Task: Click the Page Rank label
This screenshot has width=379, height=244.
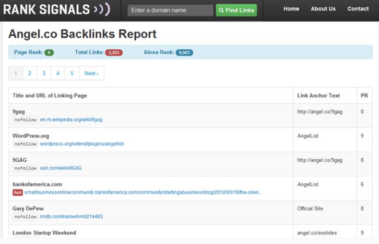Action: [28, 52]
